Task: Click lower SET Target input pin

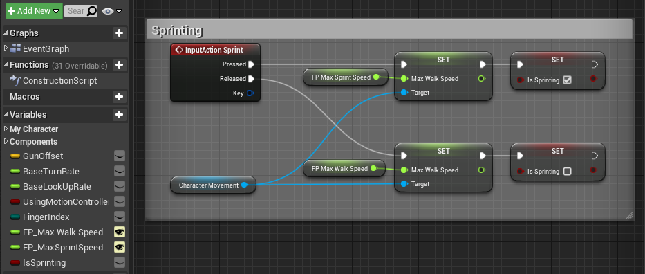Action: point(404,184)
